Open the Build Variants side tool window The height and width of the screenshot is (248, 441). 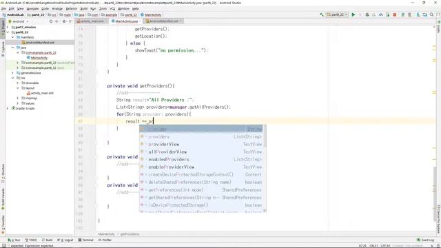tap(3, 199)
